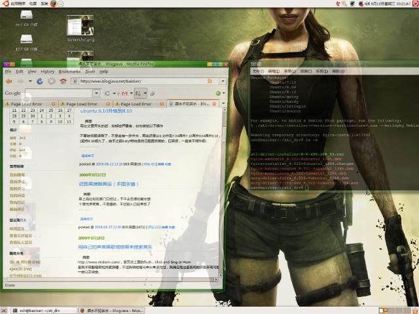Expand the dropdown beside the green orb

pyautogui.click(x=224, y=93)
